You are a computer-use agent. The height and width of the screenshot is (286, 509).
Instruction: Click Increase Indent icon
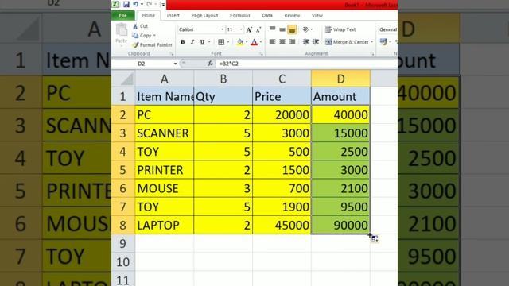[316, 42]
